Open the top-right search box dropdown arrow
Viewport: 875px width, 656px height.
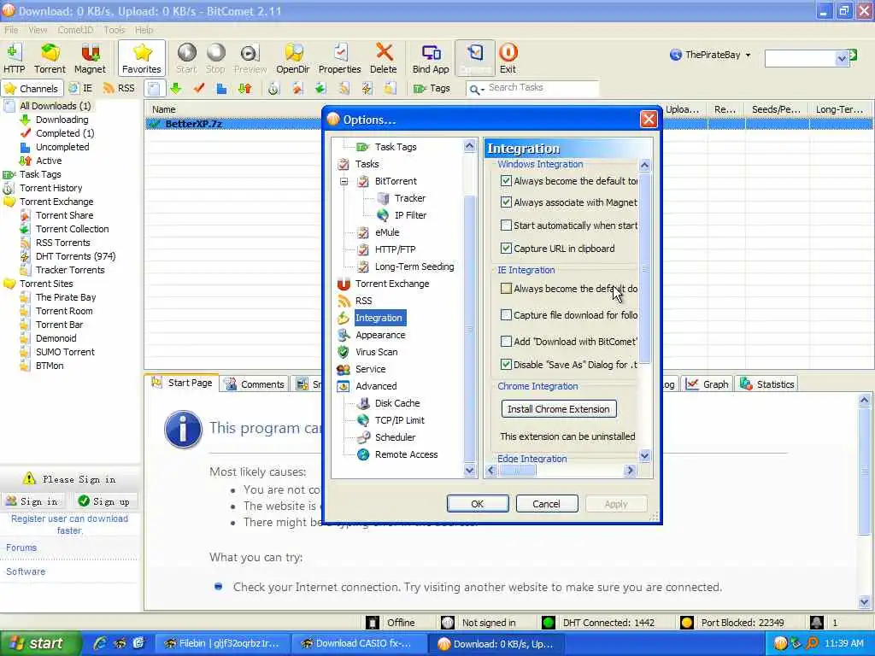click(842, 58)
